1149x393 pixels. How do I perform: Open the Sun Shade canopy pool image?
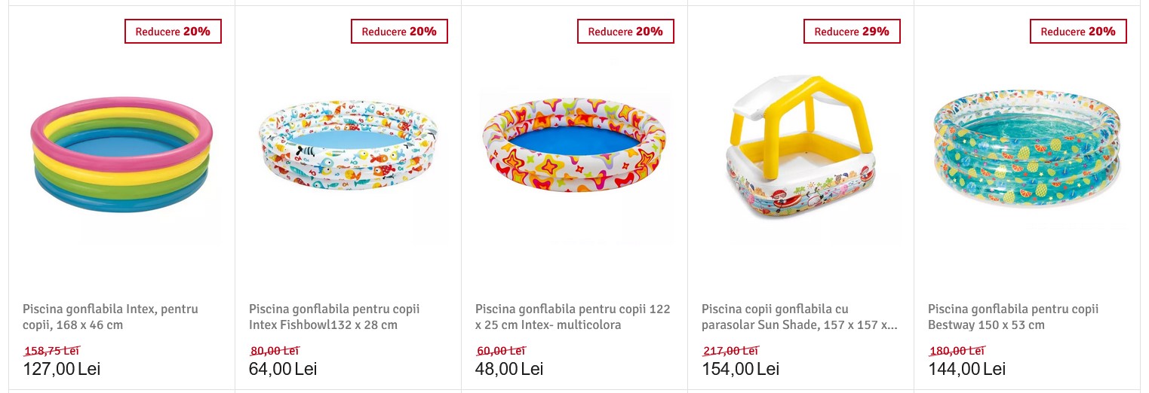(x=800, y=148)
